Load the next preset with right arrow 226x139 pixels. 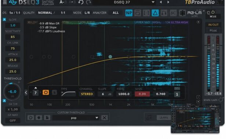(168, 2)
